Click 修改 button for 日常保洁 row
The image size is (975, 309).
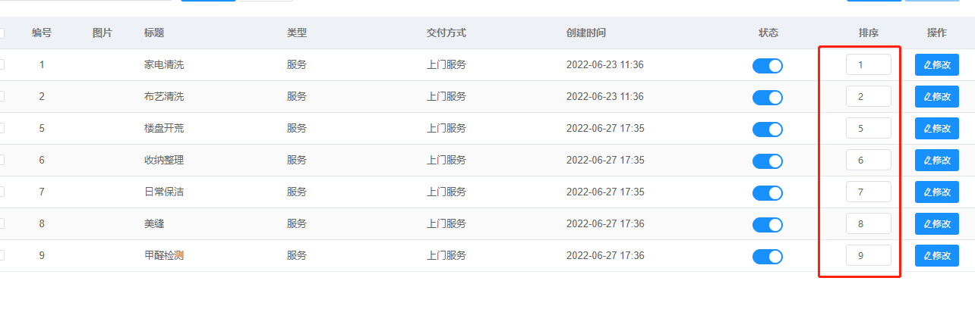coord(937,192)
